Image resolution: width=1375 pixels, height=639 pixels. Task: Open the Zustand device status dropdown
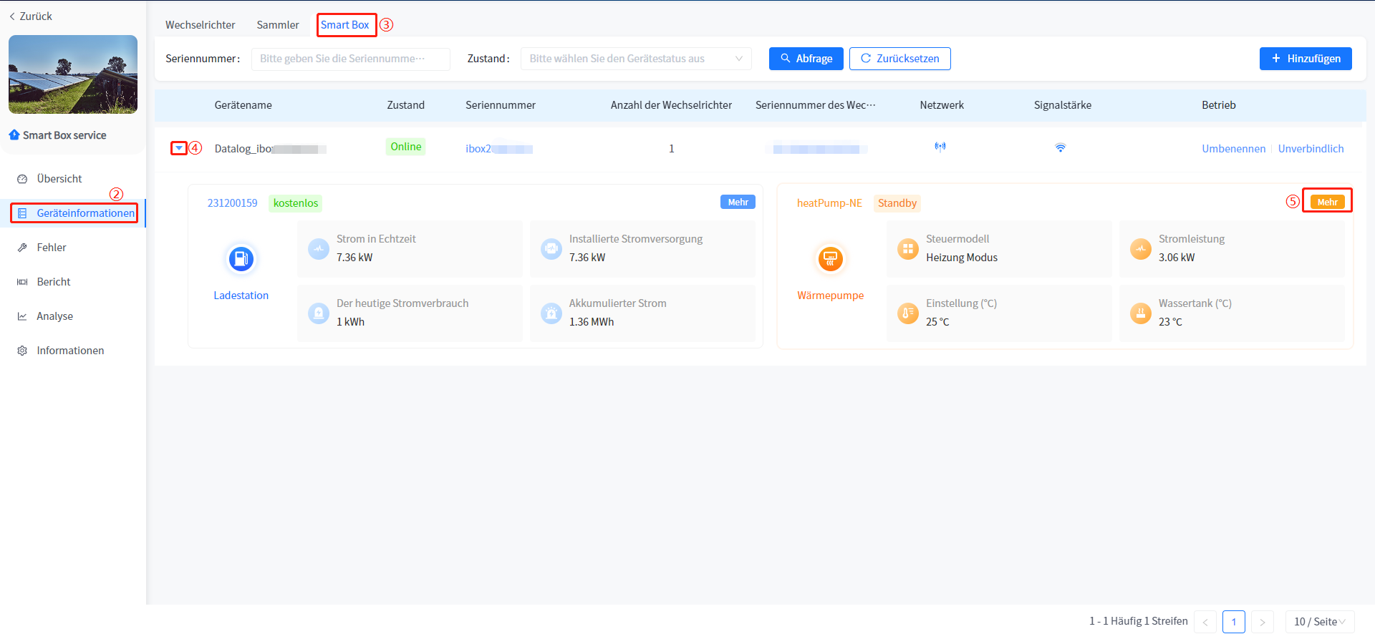point(636,59)
